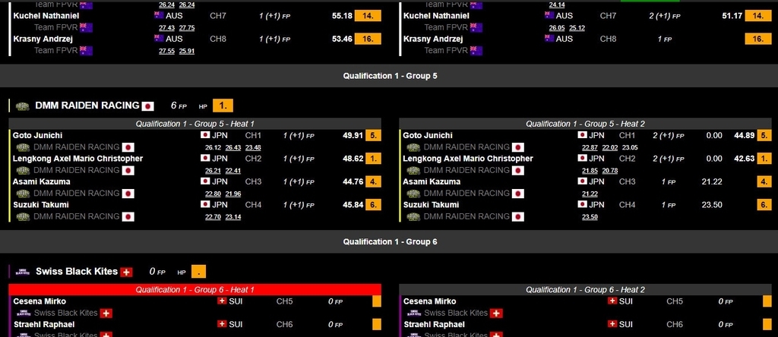Click Krasny Andrzej's 53.46 total time

pyautogui.click(x=342, y=39)
